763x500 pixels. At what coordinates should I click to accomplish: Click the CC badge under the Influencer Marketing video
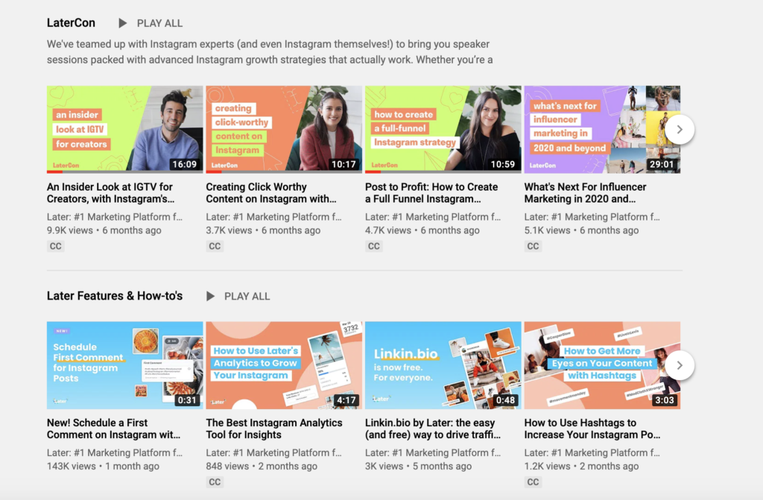click(x=533, y=247)
